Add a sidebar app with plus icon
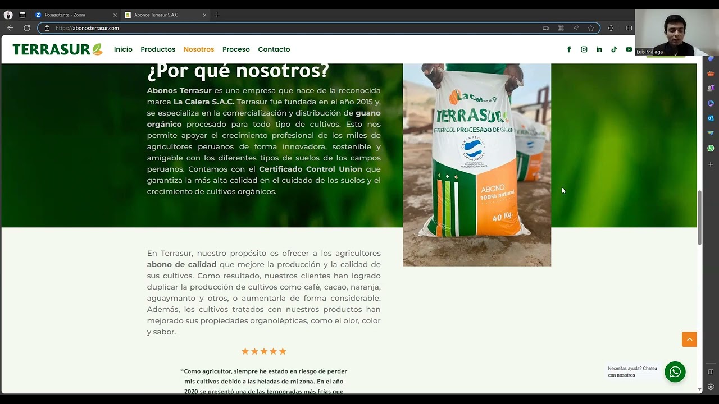 (711, 164)
